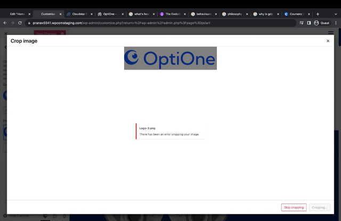Go back in browser history
Screen dimensions: 341x221
pyautogui.click(x=5, y=23)
